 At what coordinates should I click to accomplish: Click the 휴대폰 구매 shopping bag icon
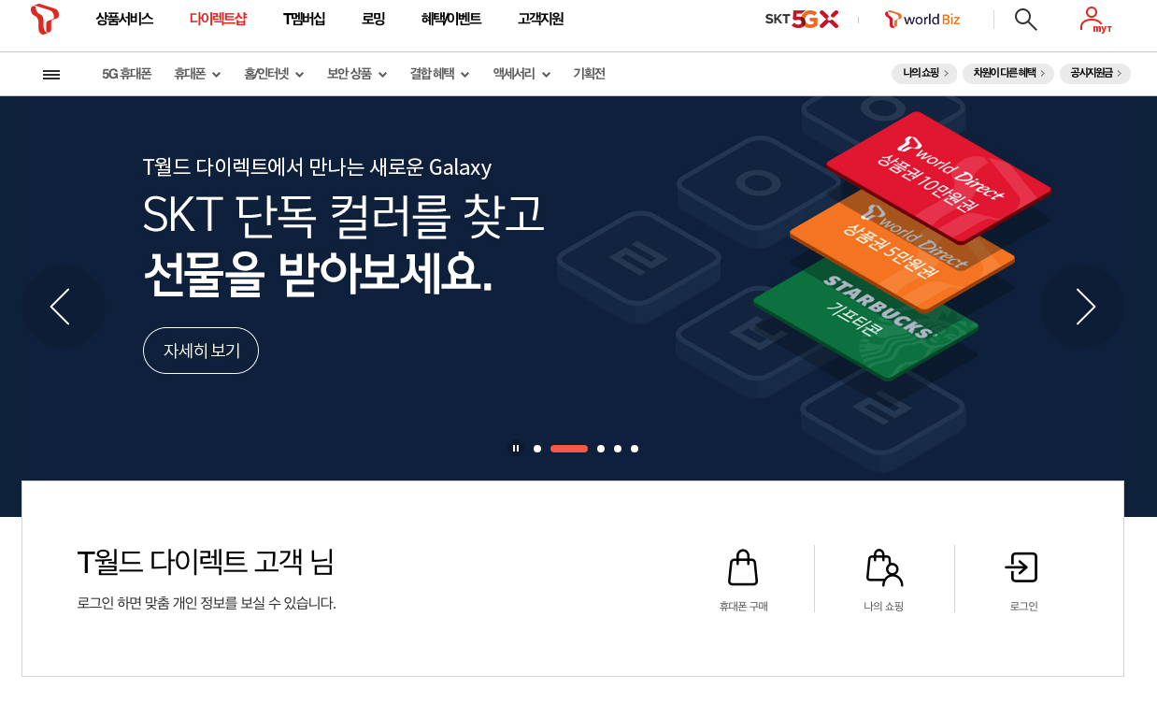(743, 567)
